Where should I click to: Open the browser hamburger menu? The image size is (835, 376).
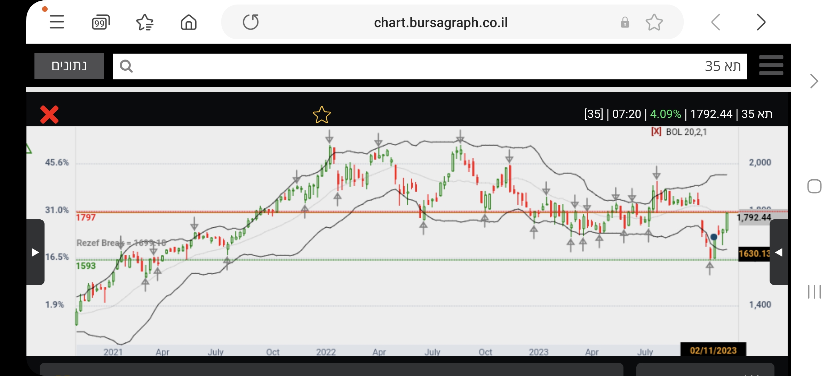(57, 22)
